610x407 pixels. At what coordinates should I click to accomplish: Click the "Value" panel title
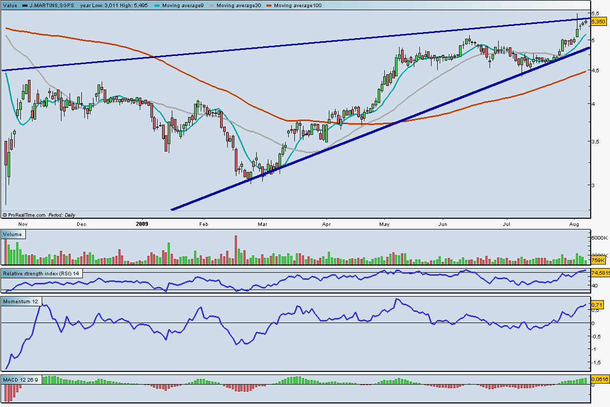tap(10, 5)
